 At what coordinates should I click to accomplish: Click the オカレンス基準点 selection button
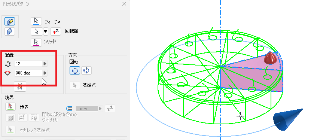[x=10, y=130]
